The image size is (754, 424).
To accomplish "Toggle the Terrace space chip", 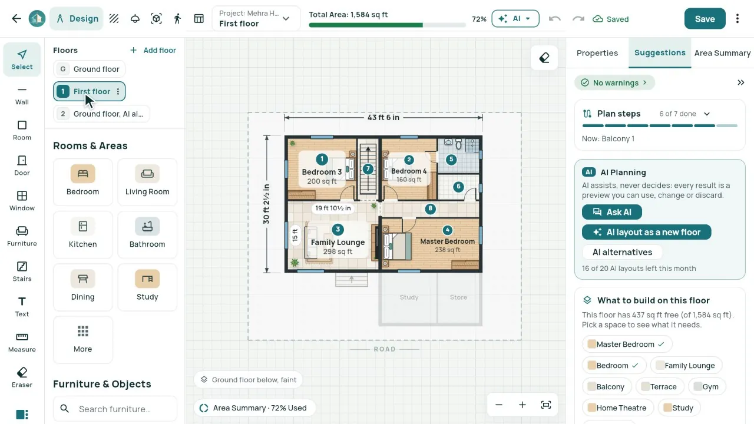I will (659, 387).
